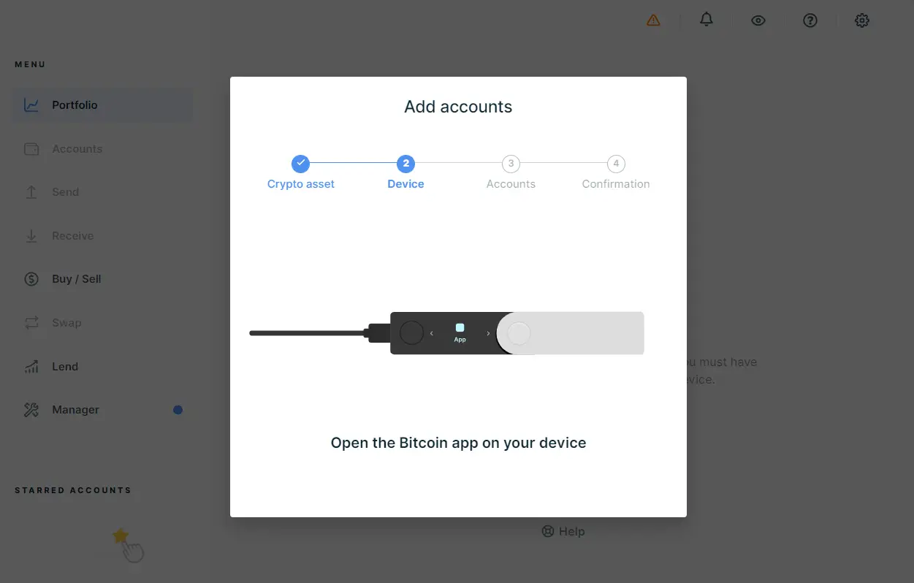
Task: Click the Accounts step label in the dialog
Action: (511, 184)
